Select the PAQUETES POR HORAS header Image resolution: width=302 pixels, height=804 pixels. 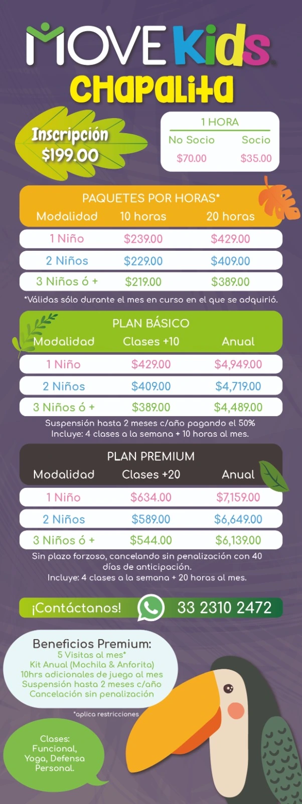[x=150, y=198]
